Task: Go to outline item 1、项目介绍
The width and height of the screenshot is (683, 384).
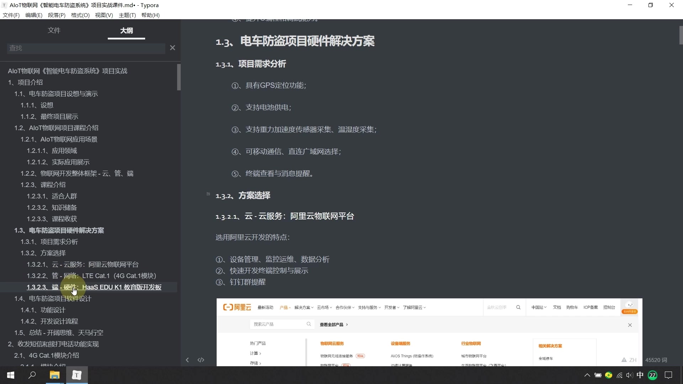Action: [x=25, y=82]
